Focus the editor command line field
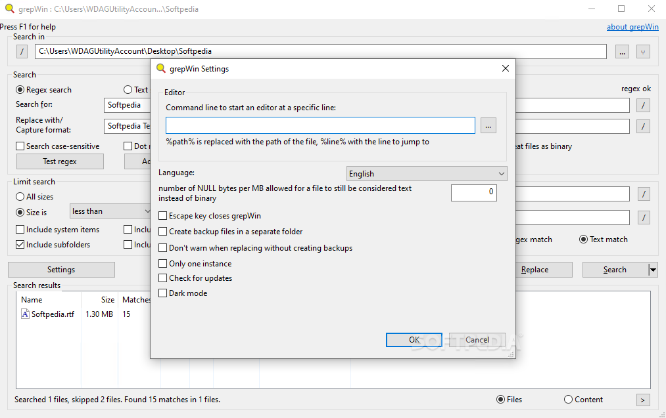This screenshot has height=418, width=666. [x=320, y=125]
